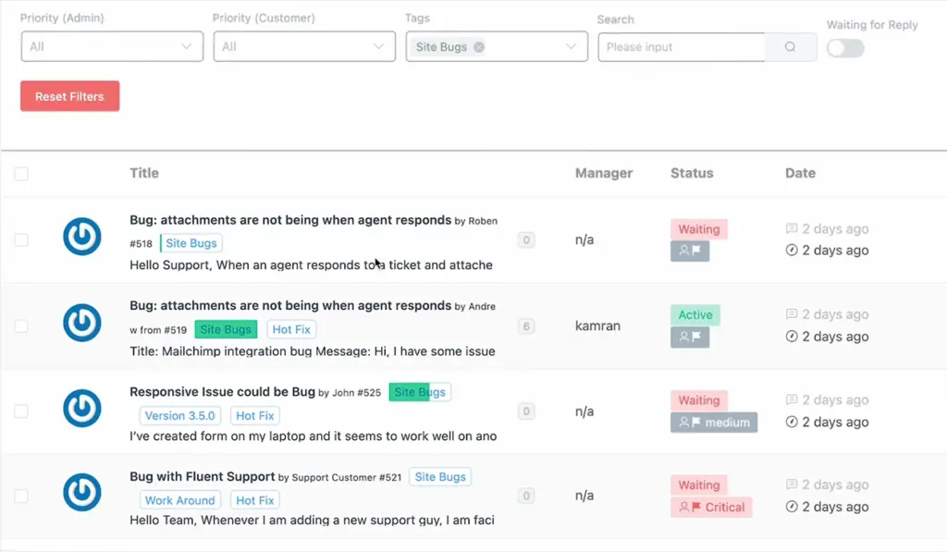947x552 pixels.
Task: Click avatar of Responsive Issue ticket
Action: [x=82, y=409]
